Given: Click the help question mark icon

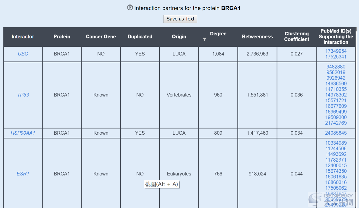Looking at the screenshot, I should [x=130, y=8].
